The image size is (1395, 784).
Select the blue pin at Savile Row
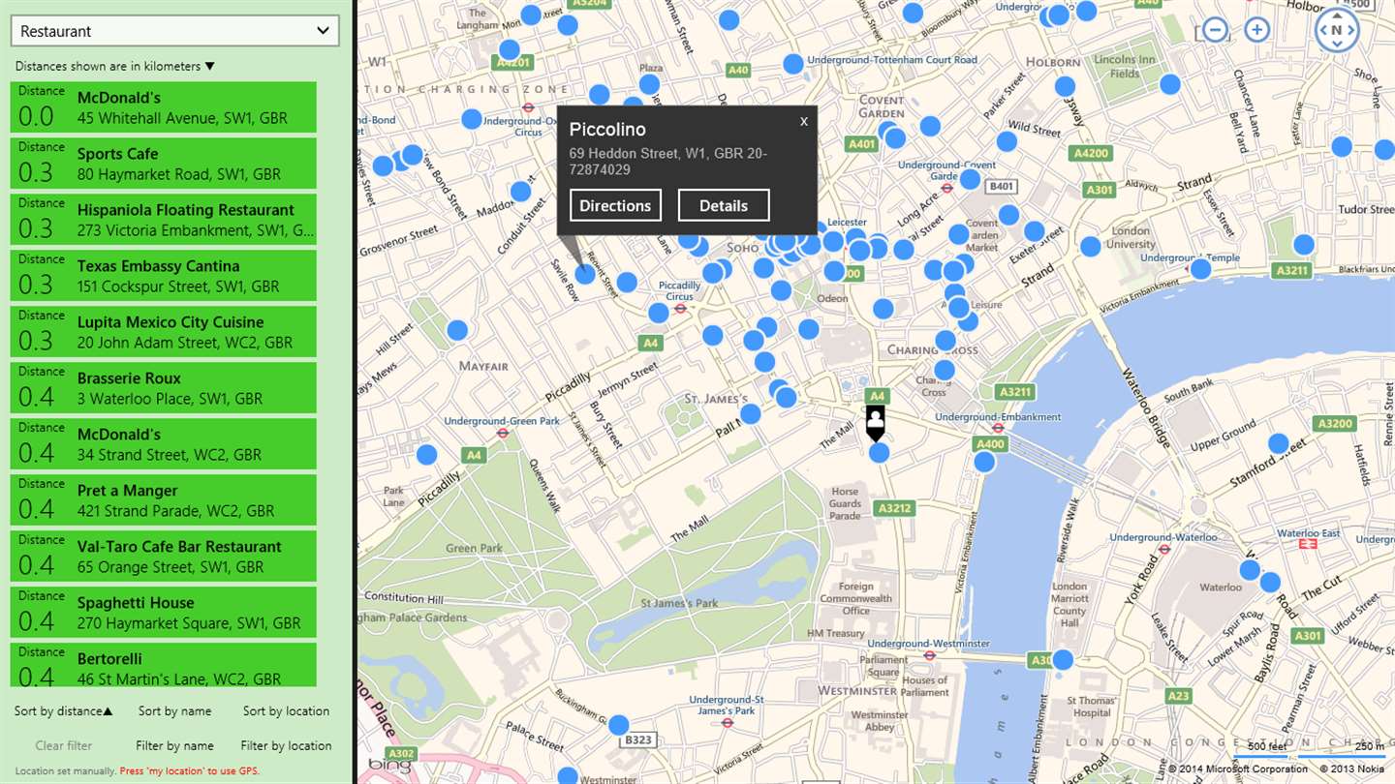coord(585,274)
